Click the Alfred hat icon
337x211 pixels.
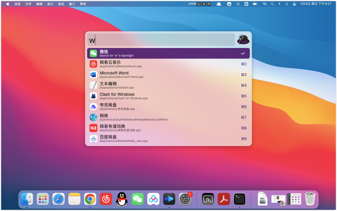click(x=243, y=40)
